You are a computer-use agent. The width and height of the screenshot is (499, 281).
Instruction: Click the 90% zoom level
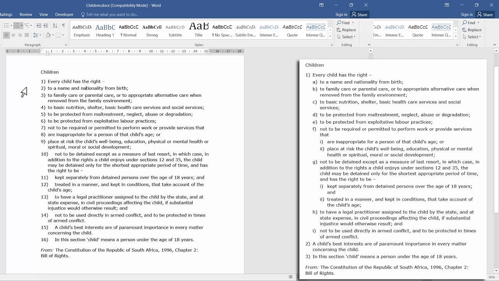click(x=492, y=277)
